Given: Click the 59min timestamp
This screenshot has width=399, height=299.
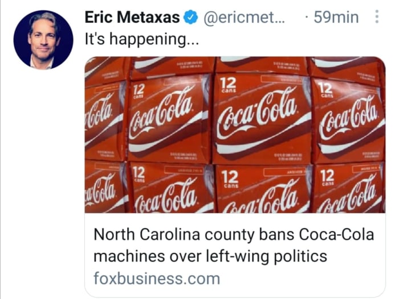Looking at the screenshot, I should [x=336, y=18].
